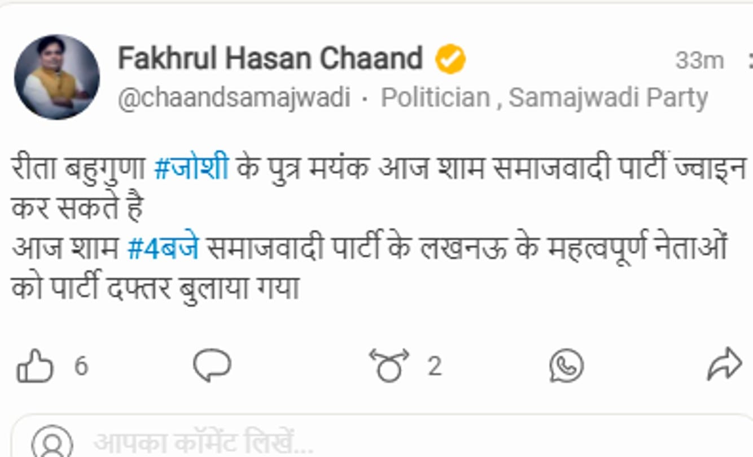Viewport: 753px width, 457px height.
Task: Open the Fakhrul Hasan Chaand profile name
Action: click(x=270, y=58)
